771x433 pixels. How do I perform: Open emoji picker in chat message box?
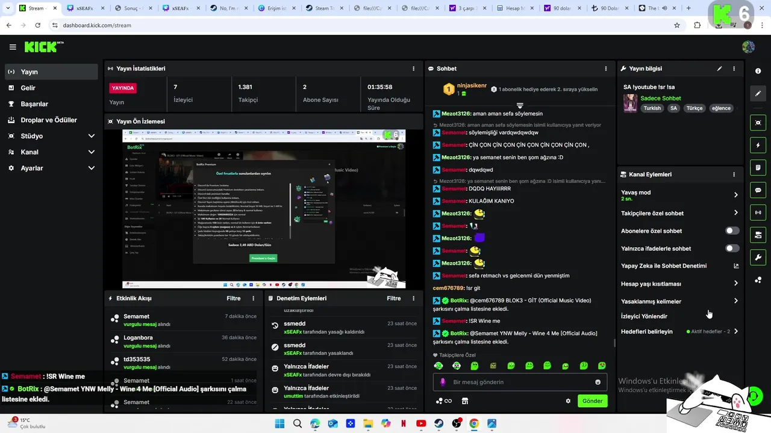pyautogui.click(x=598, y=382)
